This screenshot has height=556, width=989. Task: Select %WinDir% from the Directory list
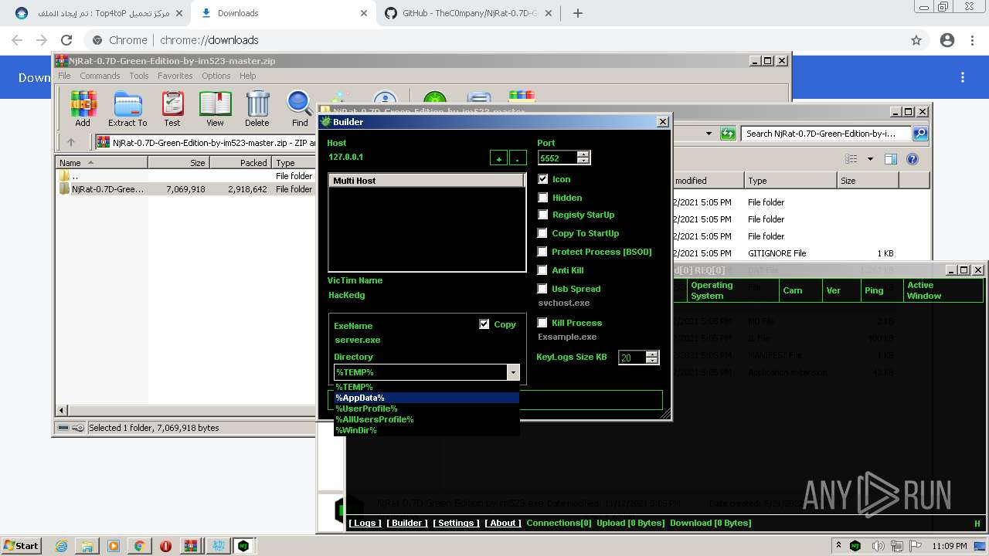tap(427, 430)
